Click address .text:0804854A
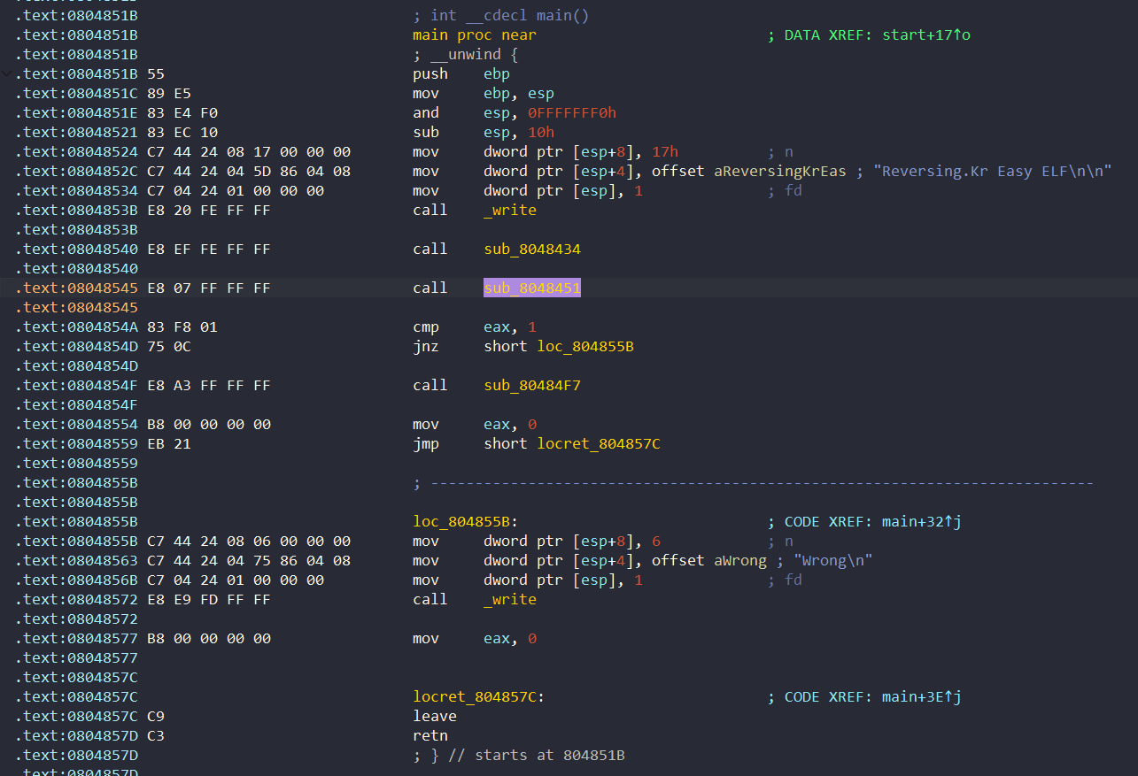This screenshot has width=1138, height=776. [76, 327]
